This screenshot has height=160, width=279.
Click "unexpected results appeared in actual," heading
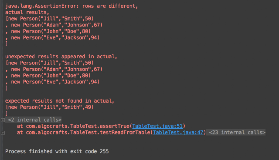tap(61, 57)
